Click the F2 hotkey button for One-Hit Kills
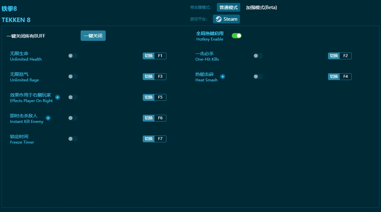Screen dimensions: 381x212 point(345,56)
